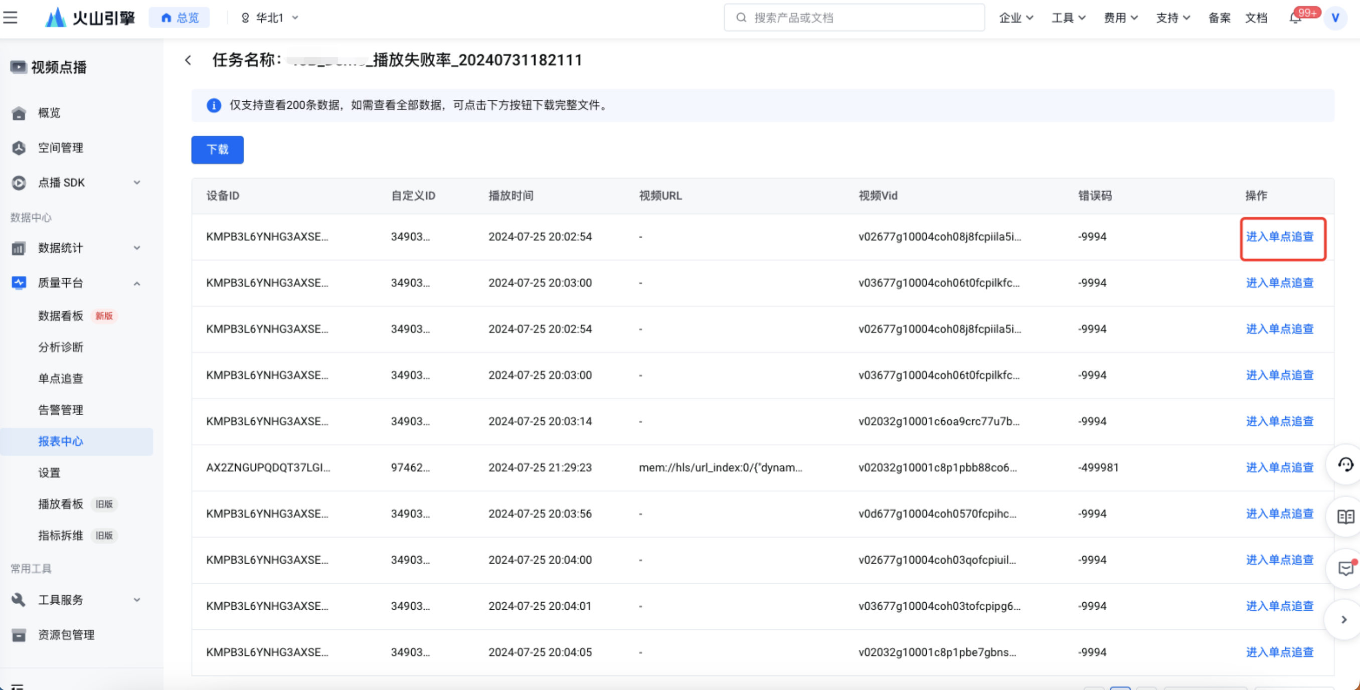This screenshot has height=690, width=1360.
Task: Click the 点播 SDK play icon
Action: tap(19, 183)
